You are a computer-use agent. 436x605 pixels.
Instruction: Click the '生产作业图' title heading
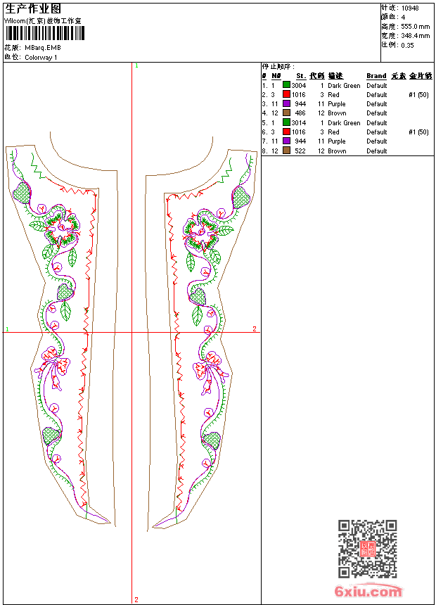click(33, 8)
